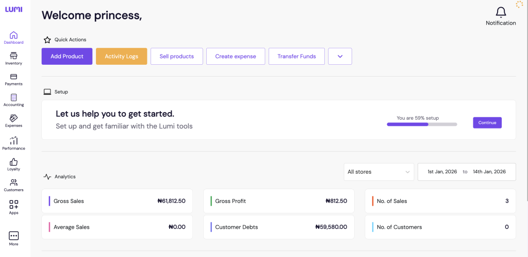This screenshot has width=528, height=257.
Task: Go to Payments in the sidebar
Action: click(x=13, y=77)
